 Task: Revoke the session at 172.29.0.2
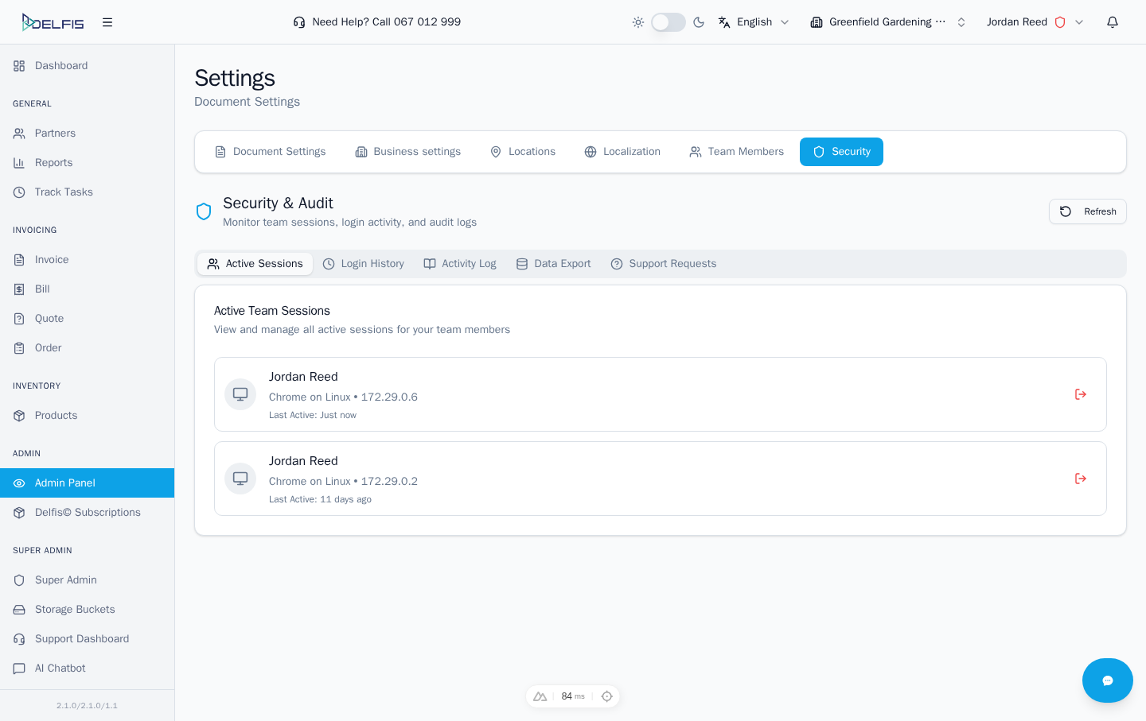[1080, 479]
